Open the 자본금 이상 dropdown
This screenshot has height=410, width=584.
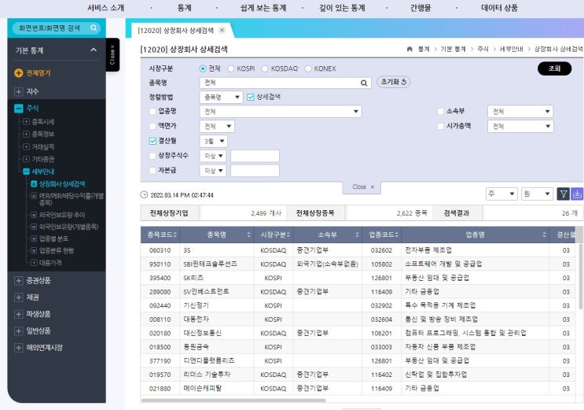click(x=213, y=171)
